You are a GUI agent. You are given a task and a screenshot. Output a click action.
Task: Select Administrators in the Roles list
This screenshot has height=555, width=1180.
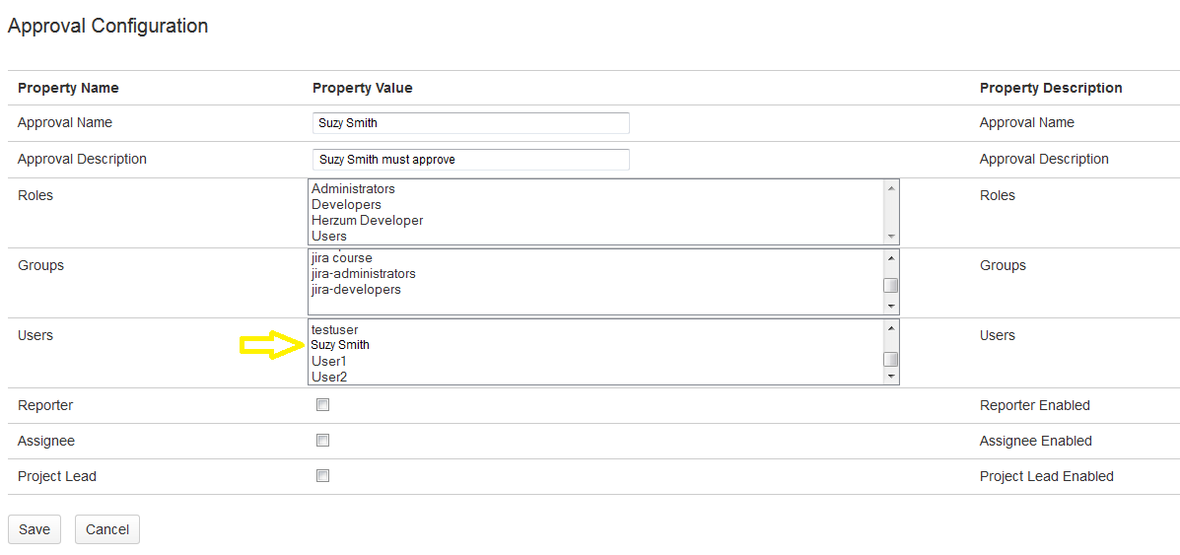click(353, 188)
